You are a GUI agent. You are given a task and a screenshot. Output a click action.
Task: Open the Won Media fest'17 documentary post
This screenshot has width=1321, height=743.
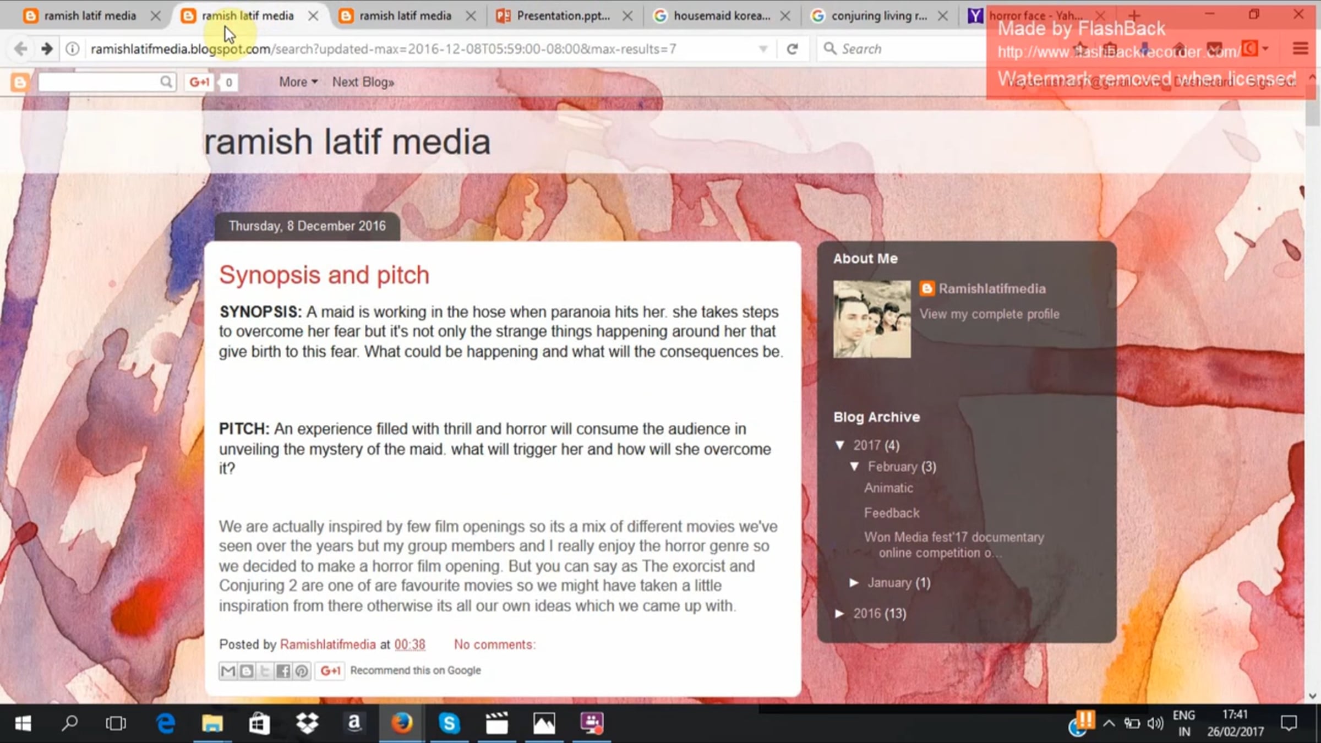click(954, 545)
